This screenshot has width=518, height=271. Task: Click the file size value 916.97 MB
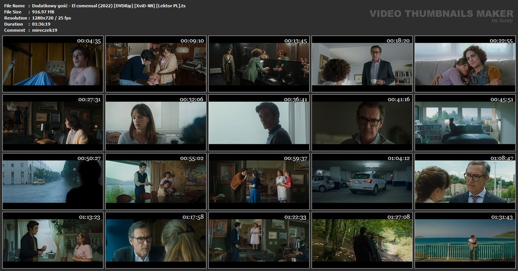pyautogui.click(x=43, y=12)
